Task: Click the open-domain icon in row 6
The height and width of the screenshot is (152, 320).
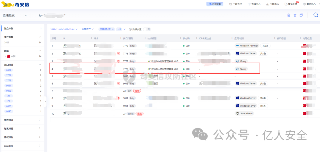Action: coord(95,83)
